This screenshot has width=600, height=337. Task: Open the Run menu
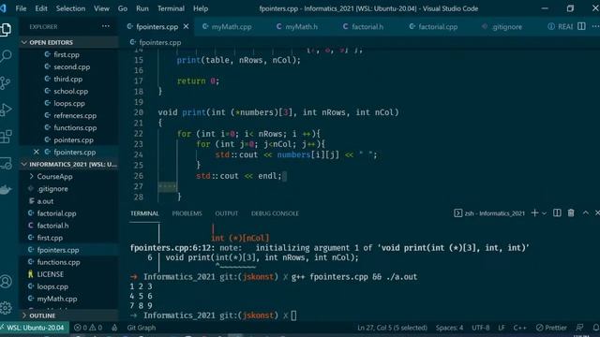142,8
